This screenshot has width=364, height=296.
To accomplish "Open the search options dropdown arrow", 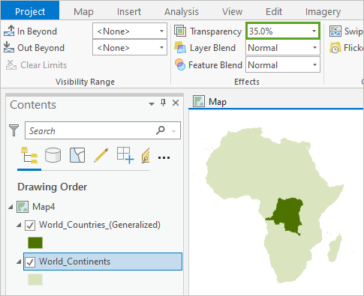I will click(174, 131).
